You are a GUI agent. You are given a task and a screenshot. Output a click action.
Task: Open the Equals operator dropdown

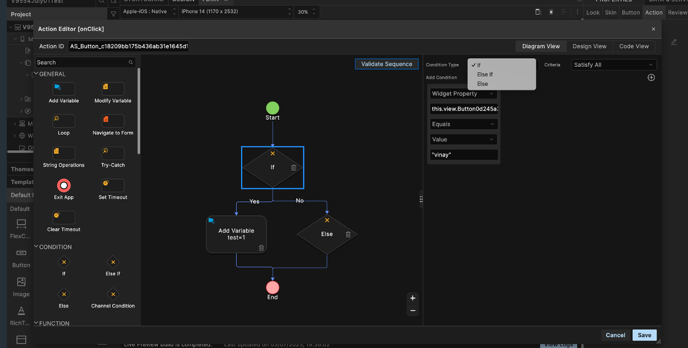click(x=464, y=124)
